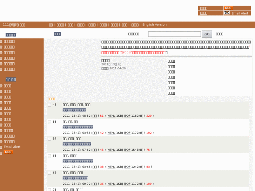Download the 1170KB PDF of article 69-72
This screenshot has width=255, height=191.
[127, 184]
